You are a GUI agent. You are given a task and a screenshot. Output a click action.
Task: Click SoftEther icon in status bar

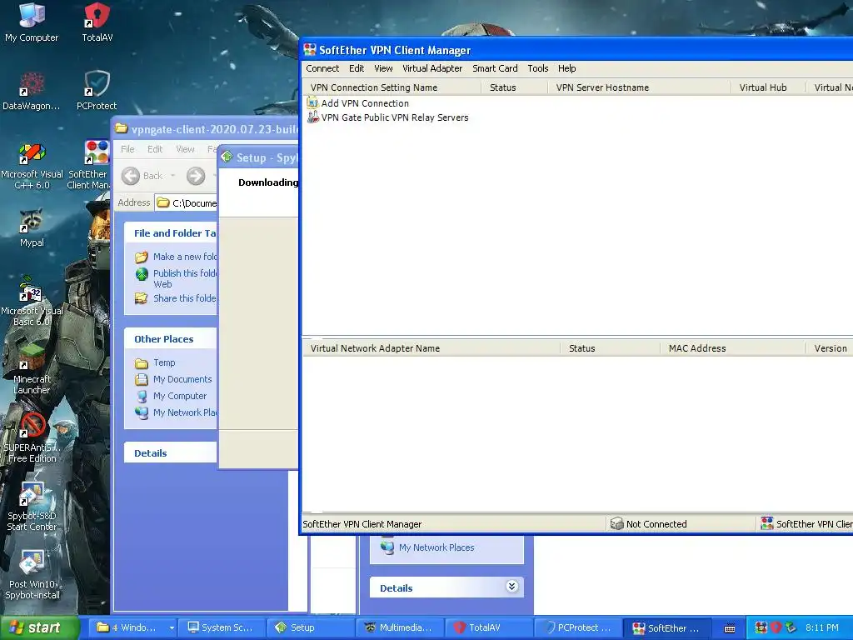pyautogui.click(x=767, y=523)
